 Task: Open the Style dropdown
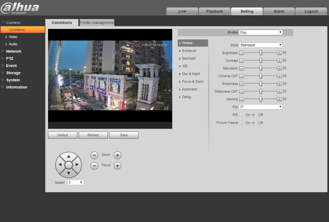click(x=261, y=45)
